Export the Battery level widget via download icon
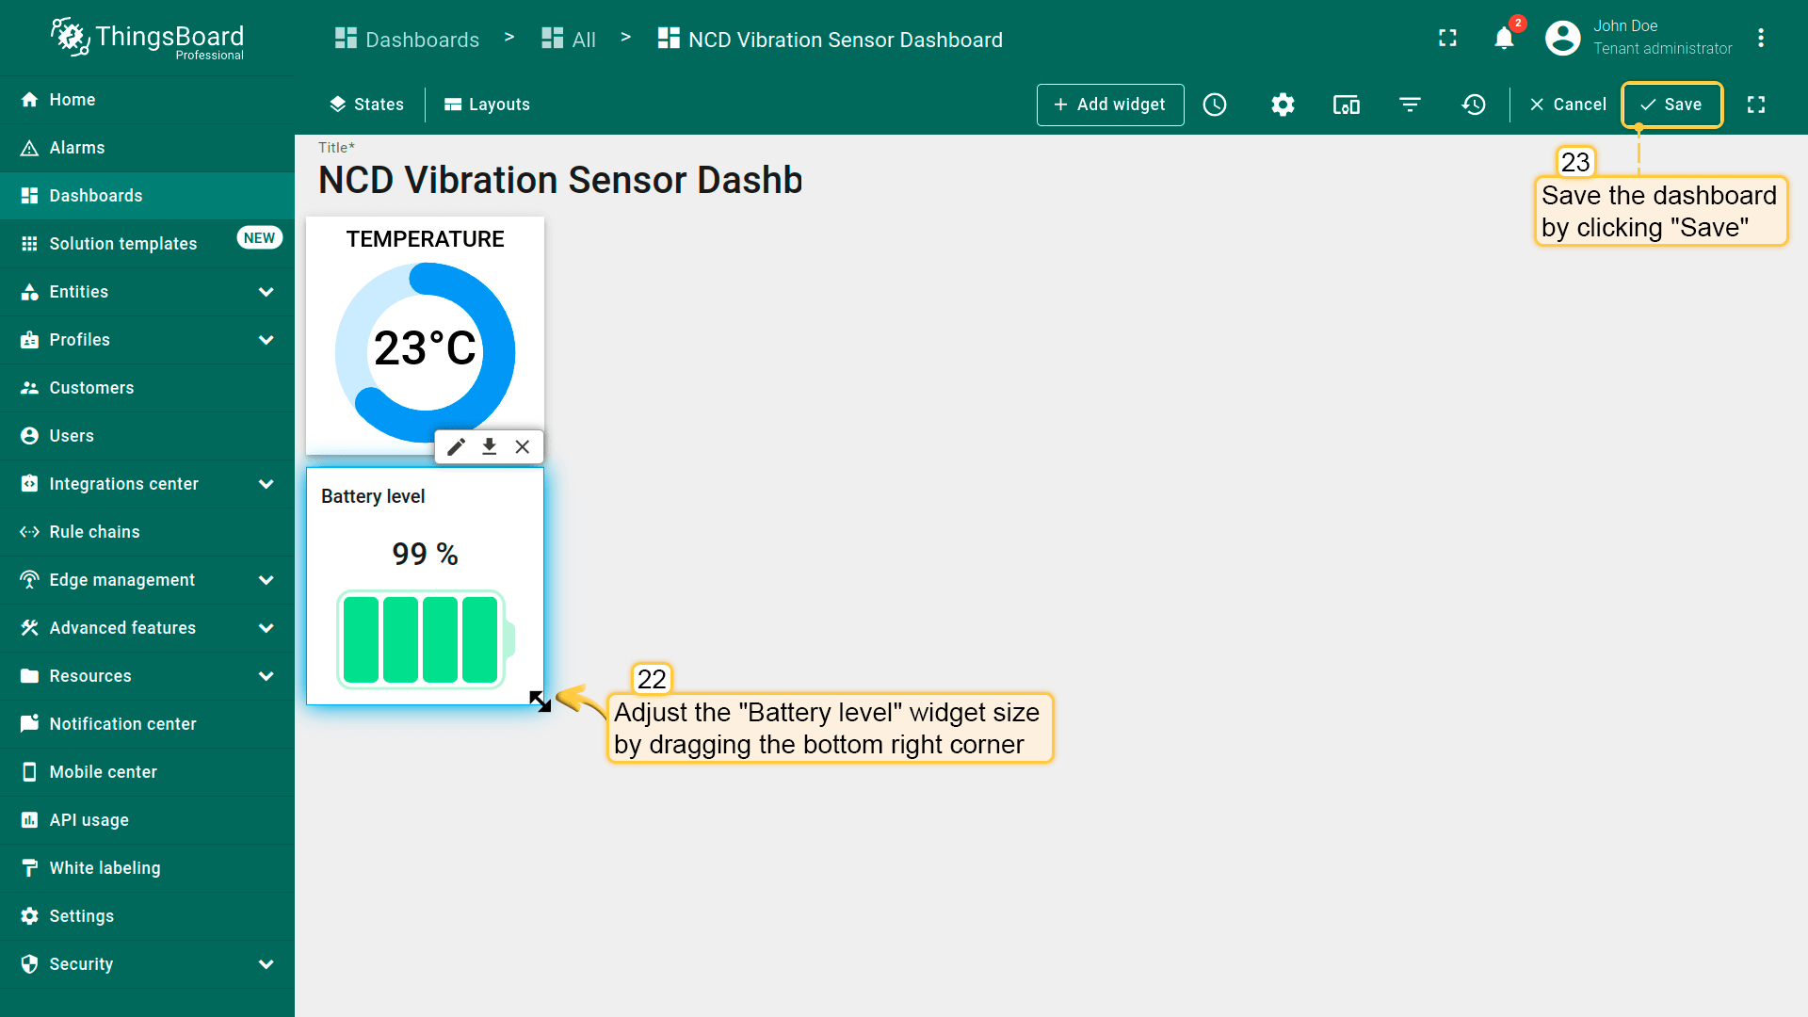 tap(490, 446)
